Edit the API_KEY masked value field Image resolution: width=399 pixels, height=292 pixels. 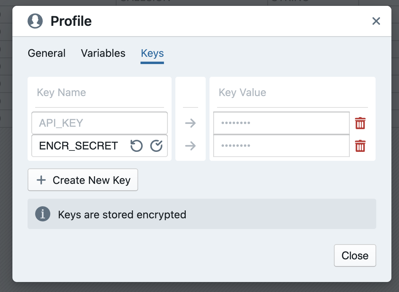point(281,123)
